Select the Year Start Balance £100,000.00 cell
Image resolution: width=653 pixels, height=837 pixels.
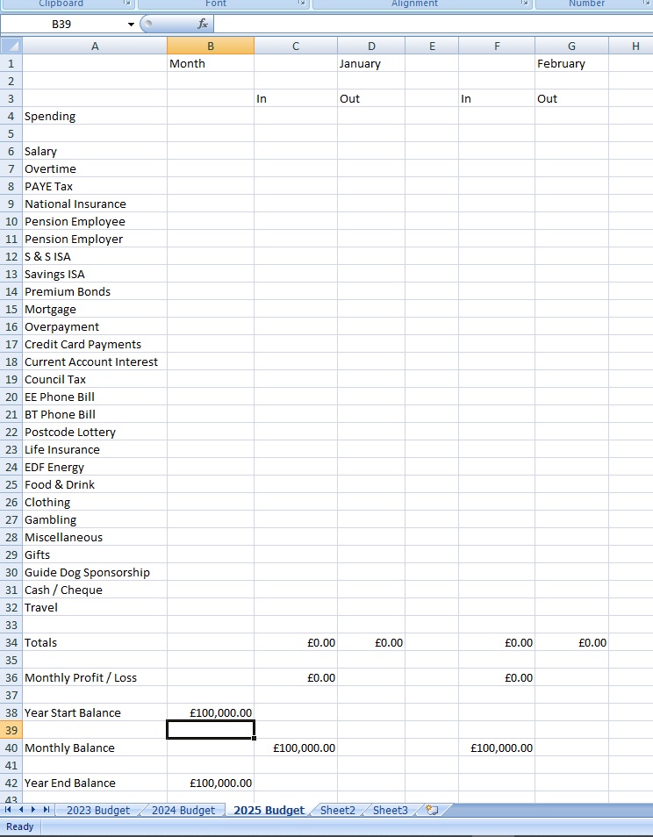[x=211, y=712]
